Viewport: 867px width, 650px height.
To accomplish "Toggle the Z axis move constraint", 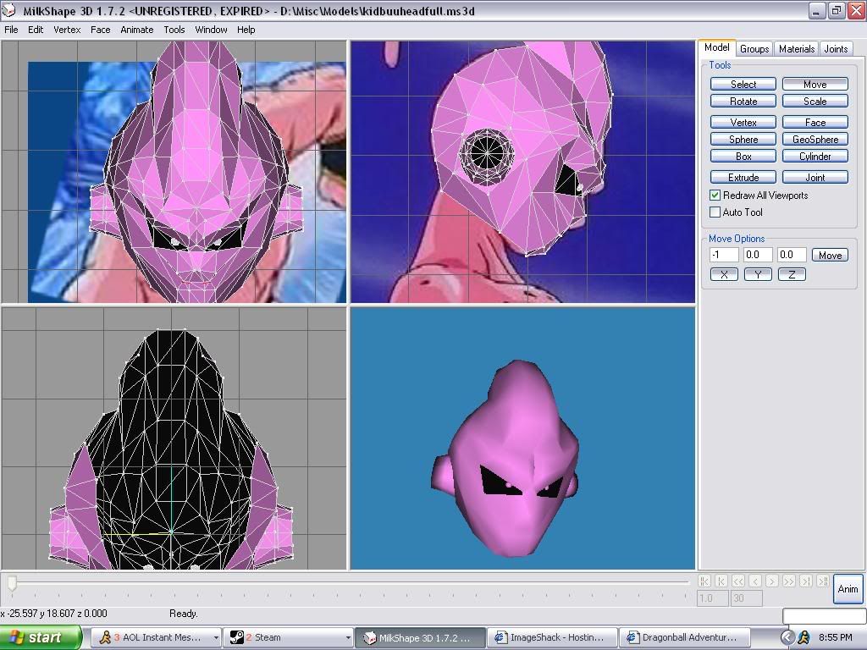I will [x=792, y=274].
